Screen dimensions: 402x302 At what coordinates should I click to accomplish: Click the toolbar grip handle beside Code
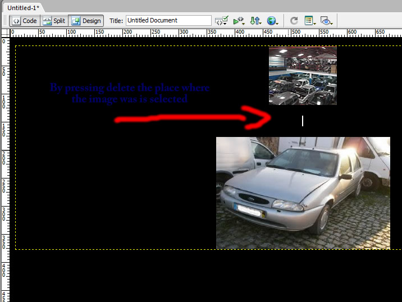(6, 21)
